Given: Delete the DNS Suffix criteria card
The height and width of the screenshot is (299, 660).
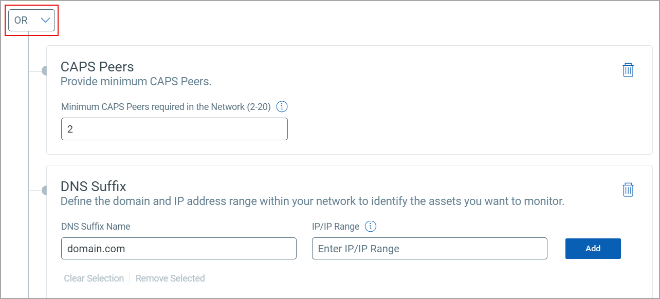Looking at the screenshot, I should pyautogui.click(x=628, y=190).
